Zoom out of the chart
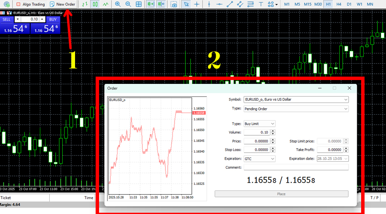Image resolution: width=386 pixels, height=214 pixels. click(x=128, y=4)
